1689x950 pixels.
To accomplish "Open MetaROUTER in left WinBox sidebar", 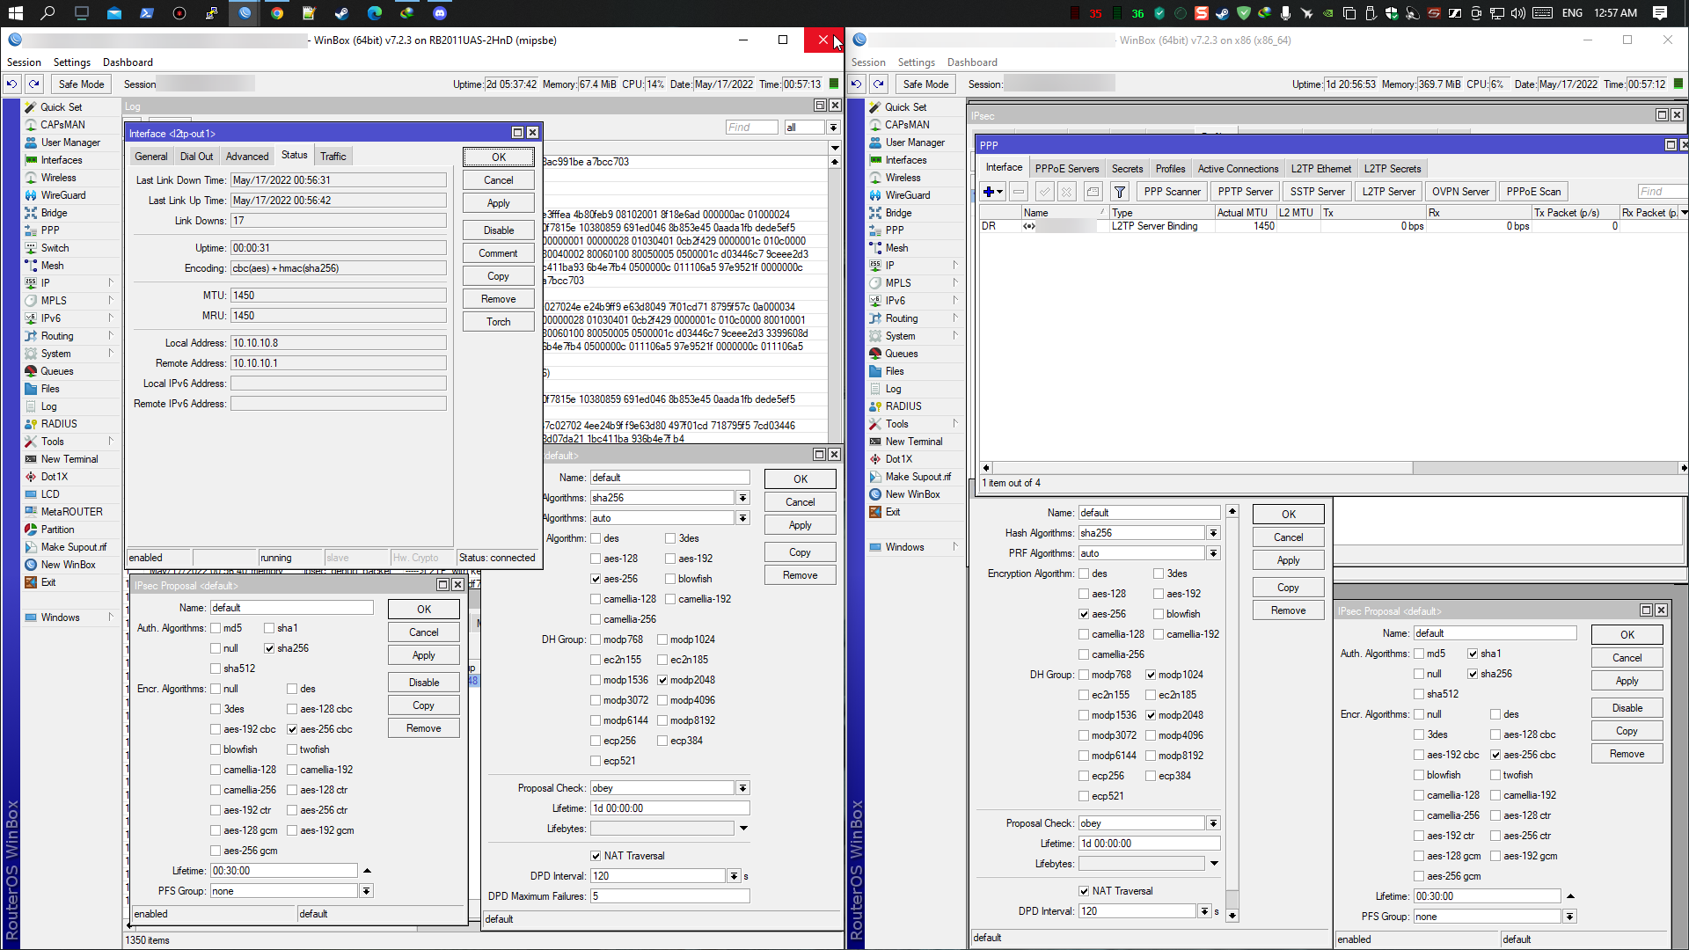I will coord(71,511).
